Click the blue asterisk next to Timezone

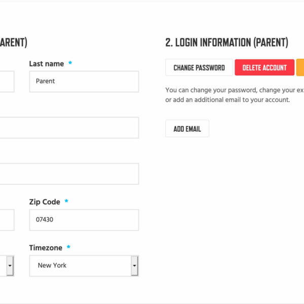68,247
